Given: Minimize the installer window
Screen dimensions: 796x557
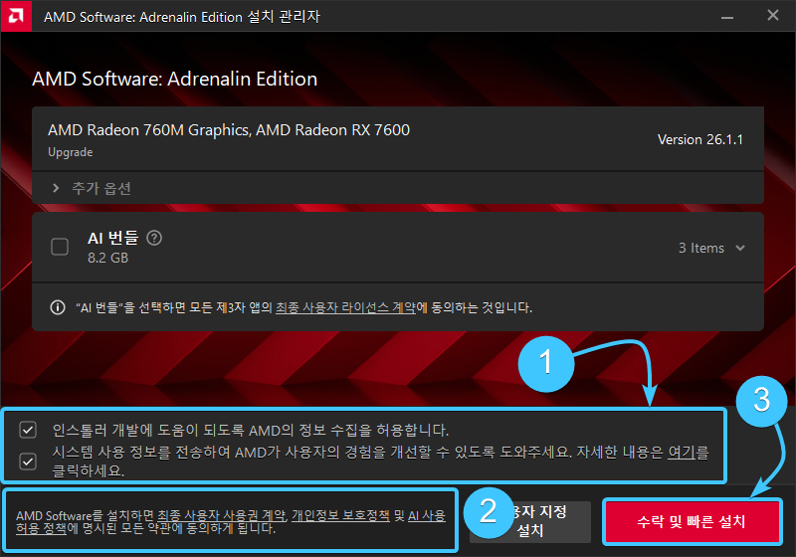Looking at the screenshot, I should (727, 17).
